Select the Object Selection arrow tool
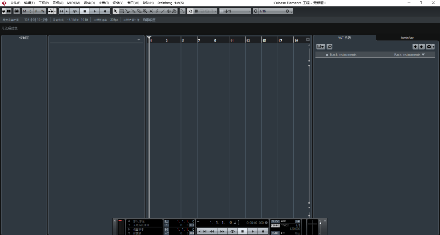 click(x=115, y=11)
